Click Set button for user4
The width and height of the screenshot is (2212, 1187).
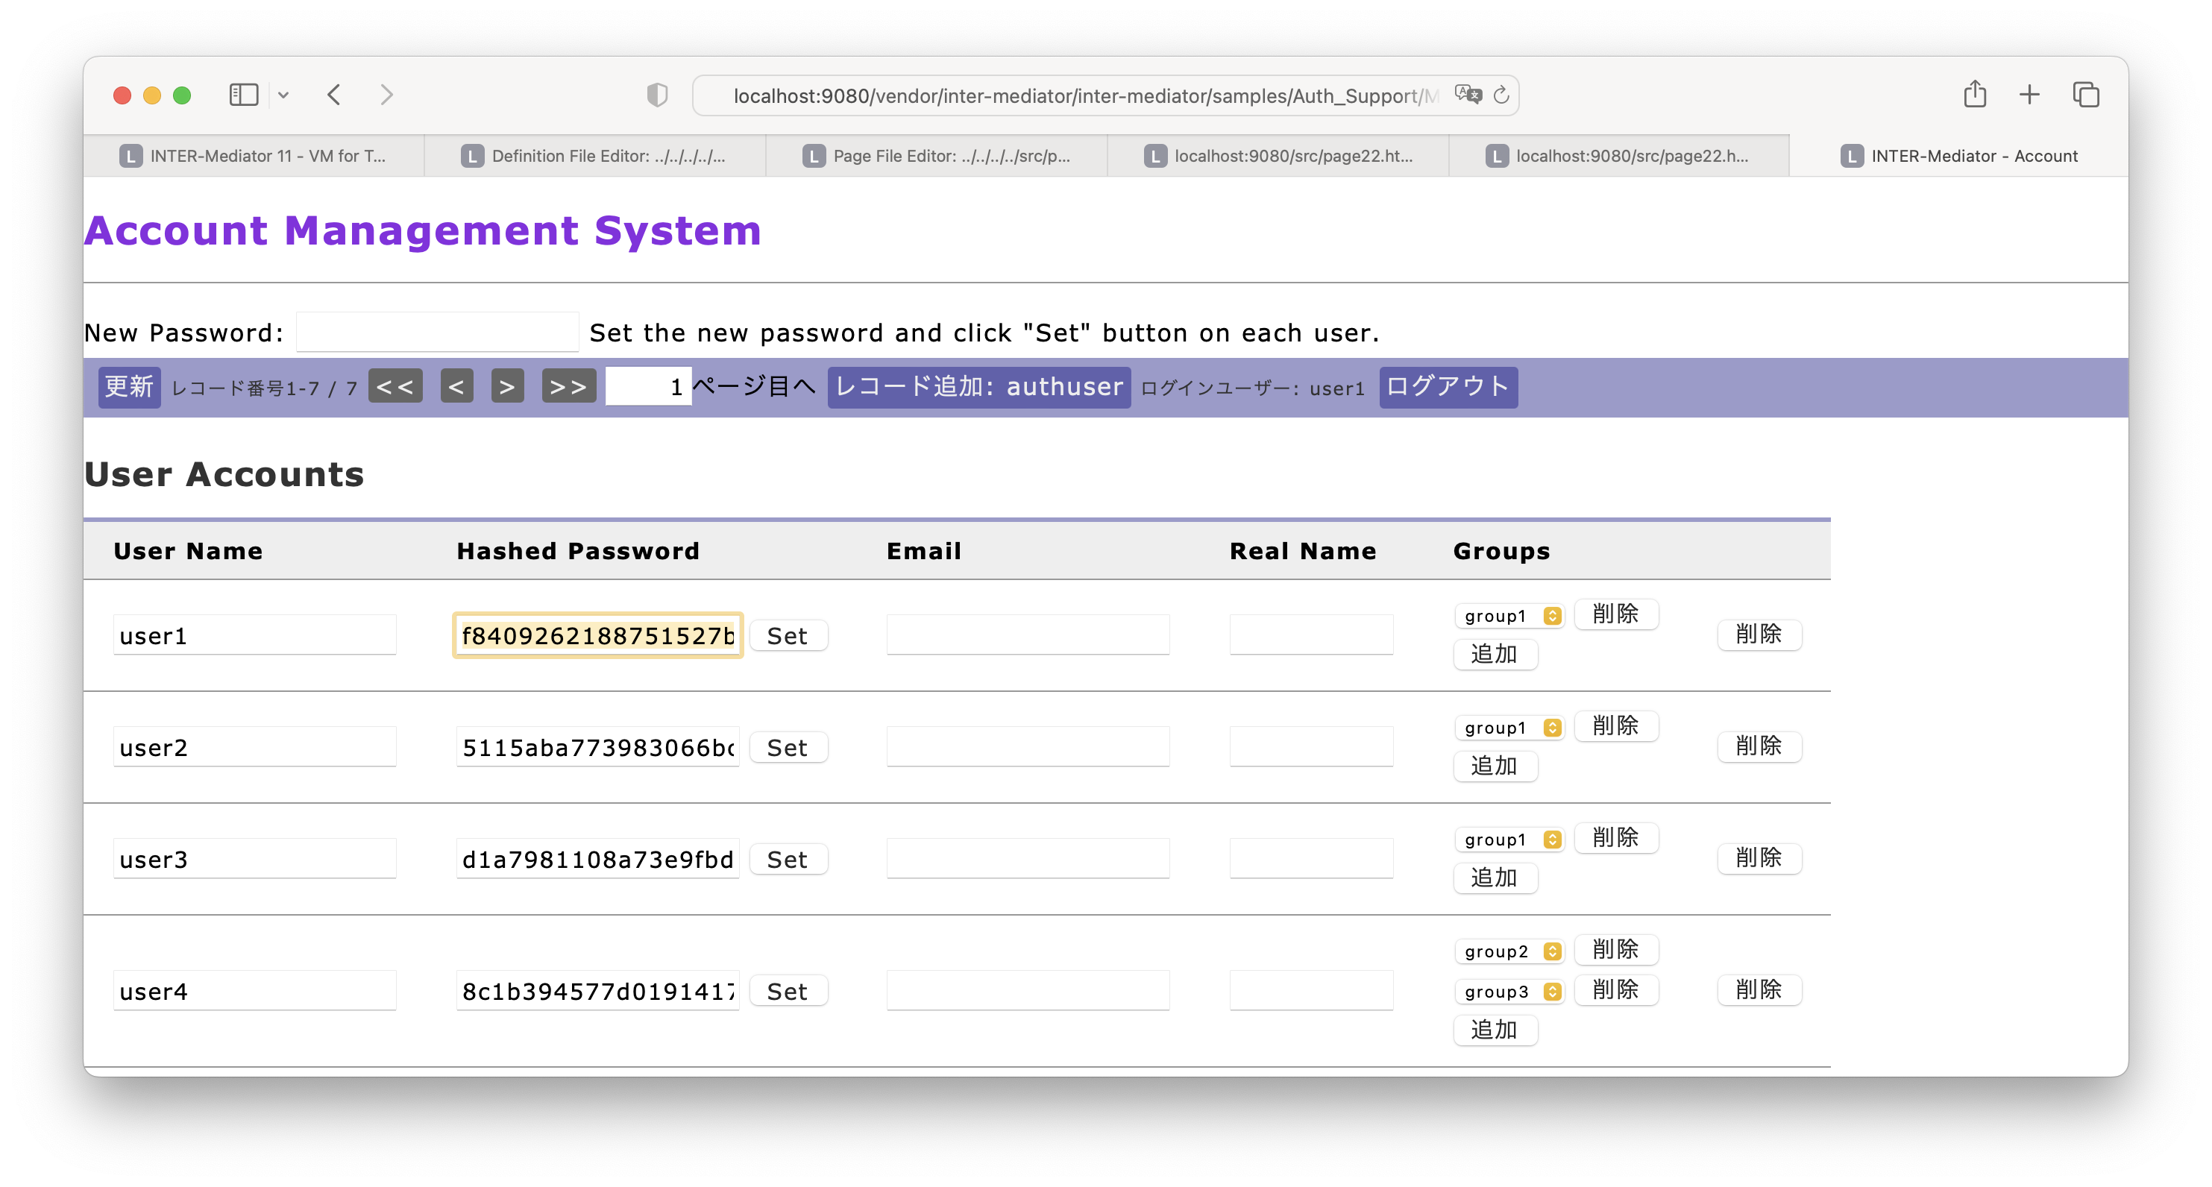click(x=788, y=990)
